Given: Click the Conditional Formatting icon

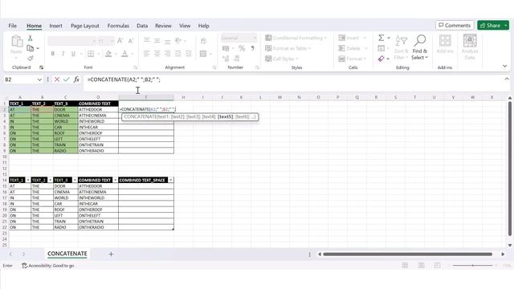Looking at the screenshot, I should coord(268,38).
